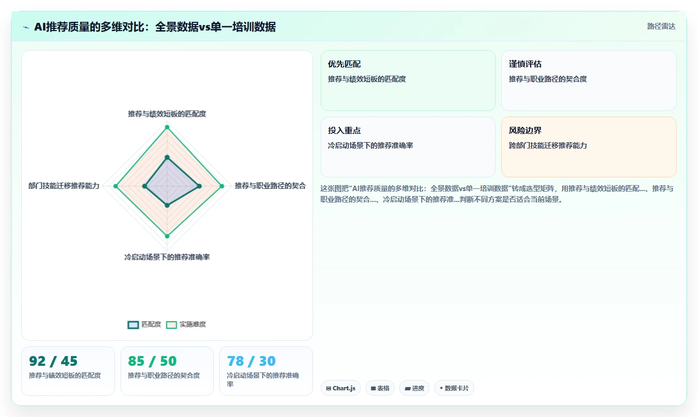Click the 数据卡片 chip
This screenshot has width=698, height=417.
(454, 388)
